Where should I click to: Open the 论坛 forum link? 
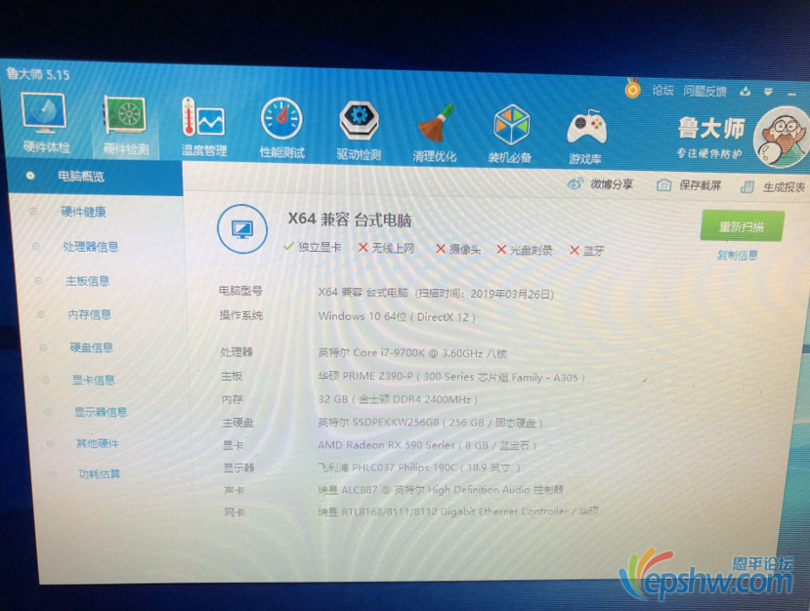[662, 91]
